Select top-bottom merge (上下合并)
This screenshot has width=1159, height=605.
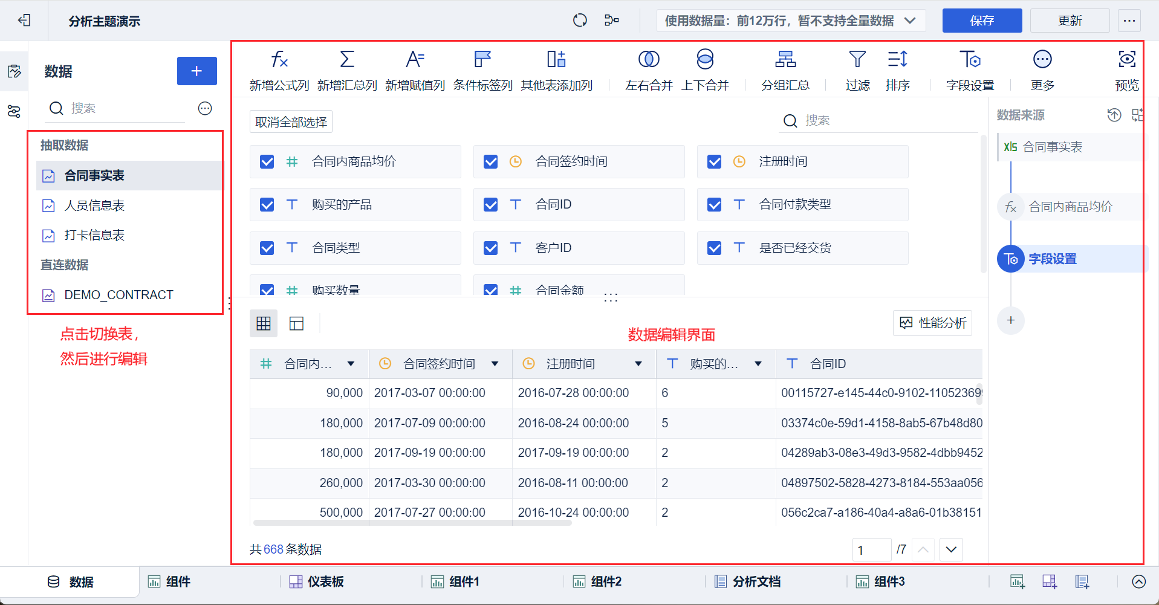click(x=705, y=70)
